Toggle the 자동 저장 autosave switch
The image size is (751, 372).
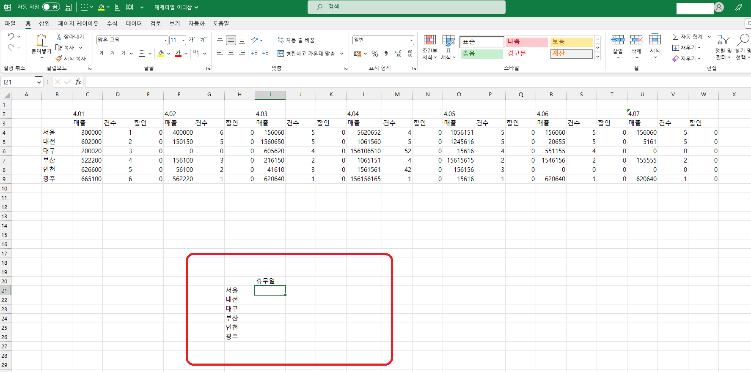(51, 7)
